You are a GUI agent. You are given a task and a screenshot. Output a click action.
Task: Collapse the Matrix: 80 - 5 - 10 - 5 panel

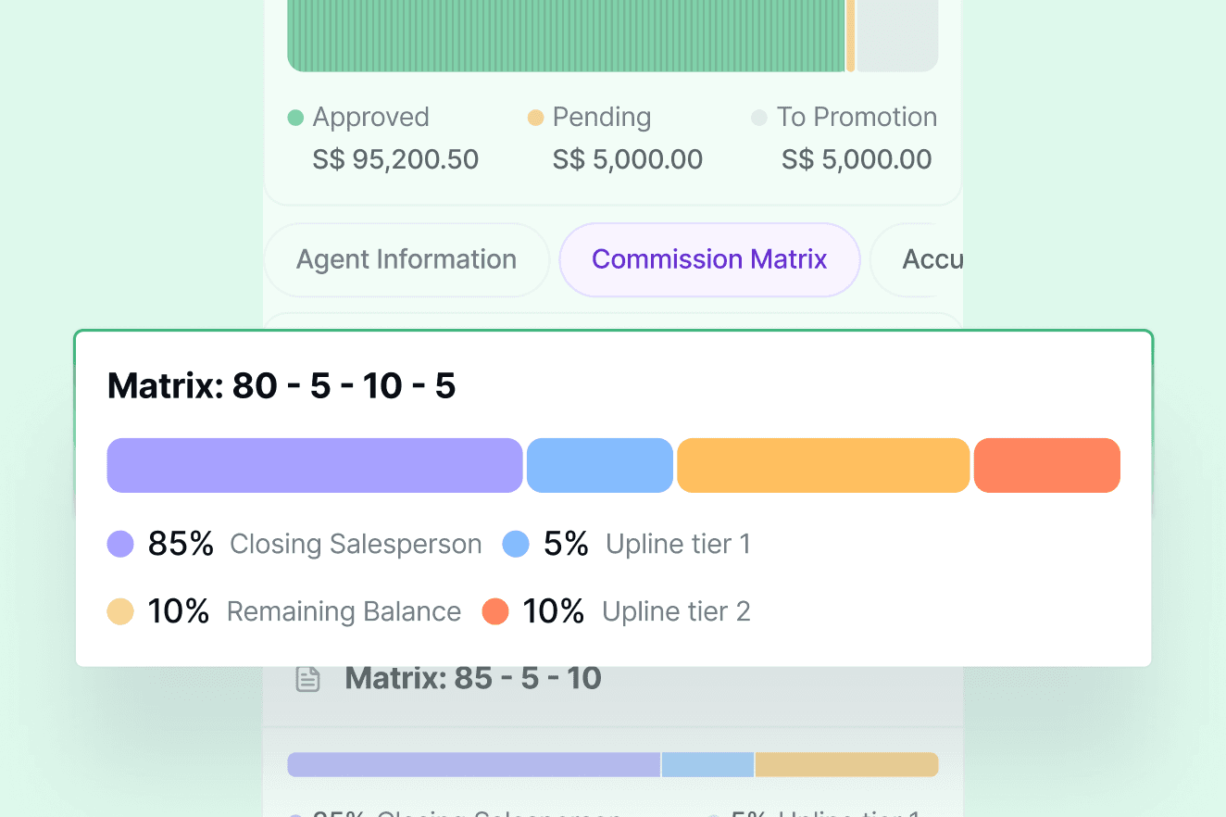[x=283, y=385]
